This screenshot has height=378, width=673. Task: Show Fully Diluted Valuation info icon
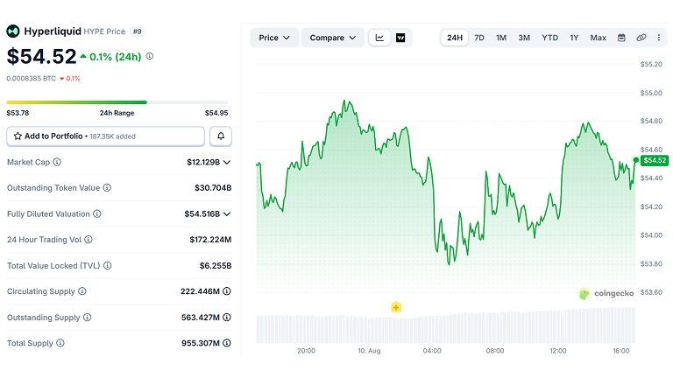pyautogui.click(x=97, y=213)
